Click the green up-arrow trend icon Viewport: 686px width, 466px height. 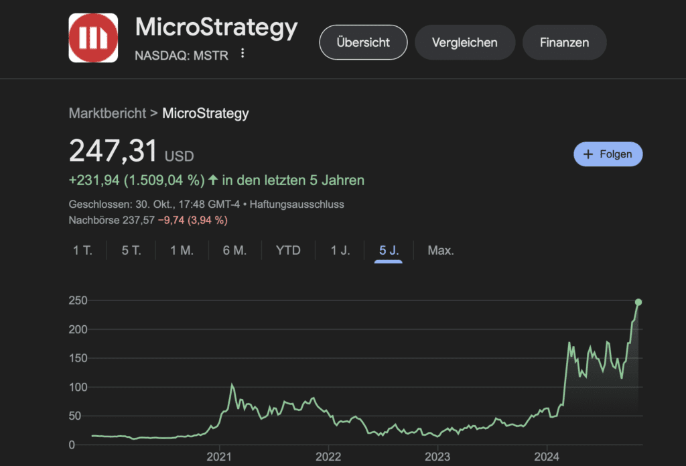coord(213,180)
